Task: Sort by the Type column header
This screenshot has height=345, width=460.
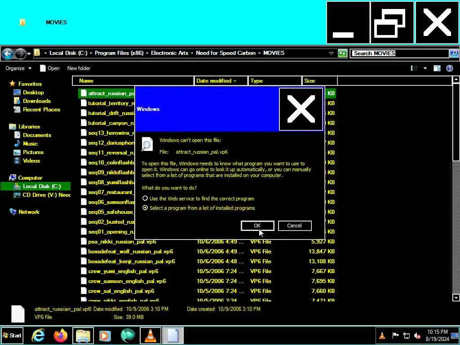Action: pos(275,81)
